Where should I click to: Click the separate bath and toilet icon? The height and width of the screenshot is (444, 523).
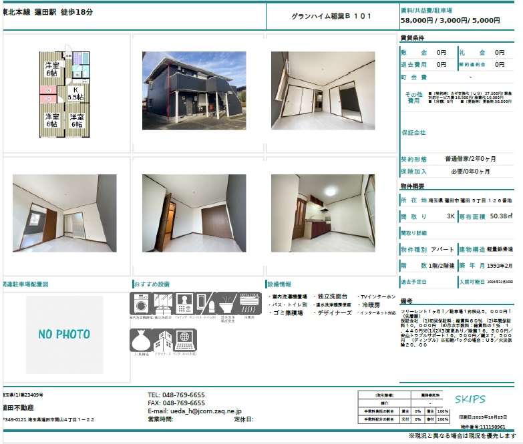pyautogui.click(x=206, y=305)
